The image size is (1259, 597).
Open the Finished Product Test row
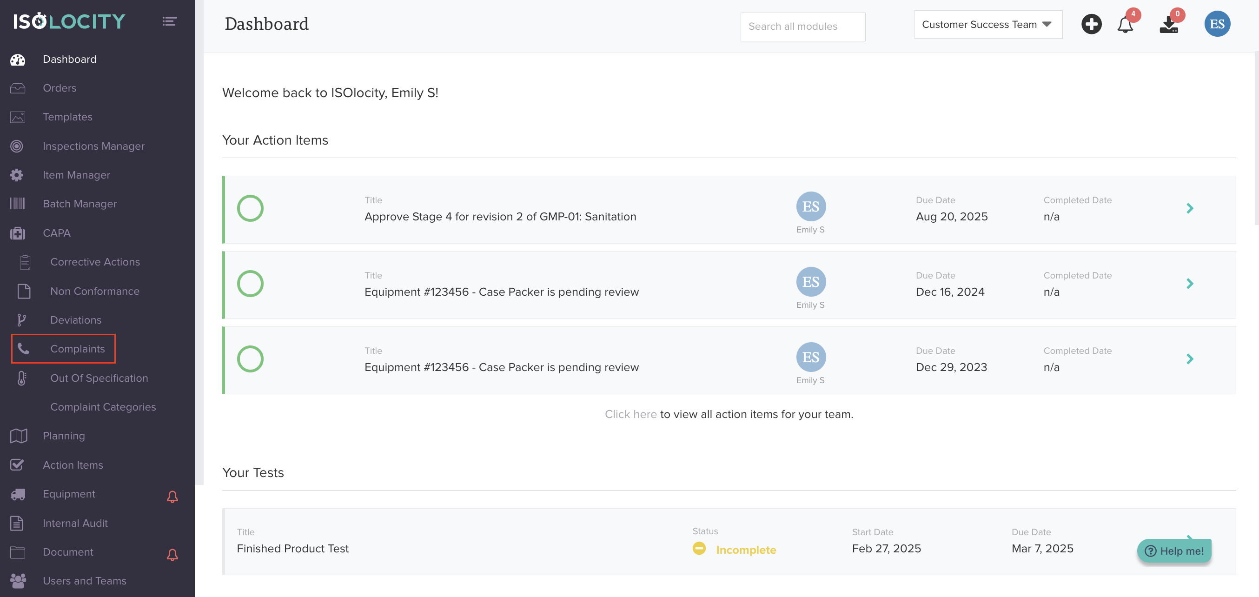click(292, 549)
